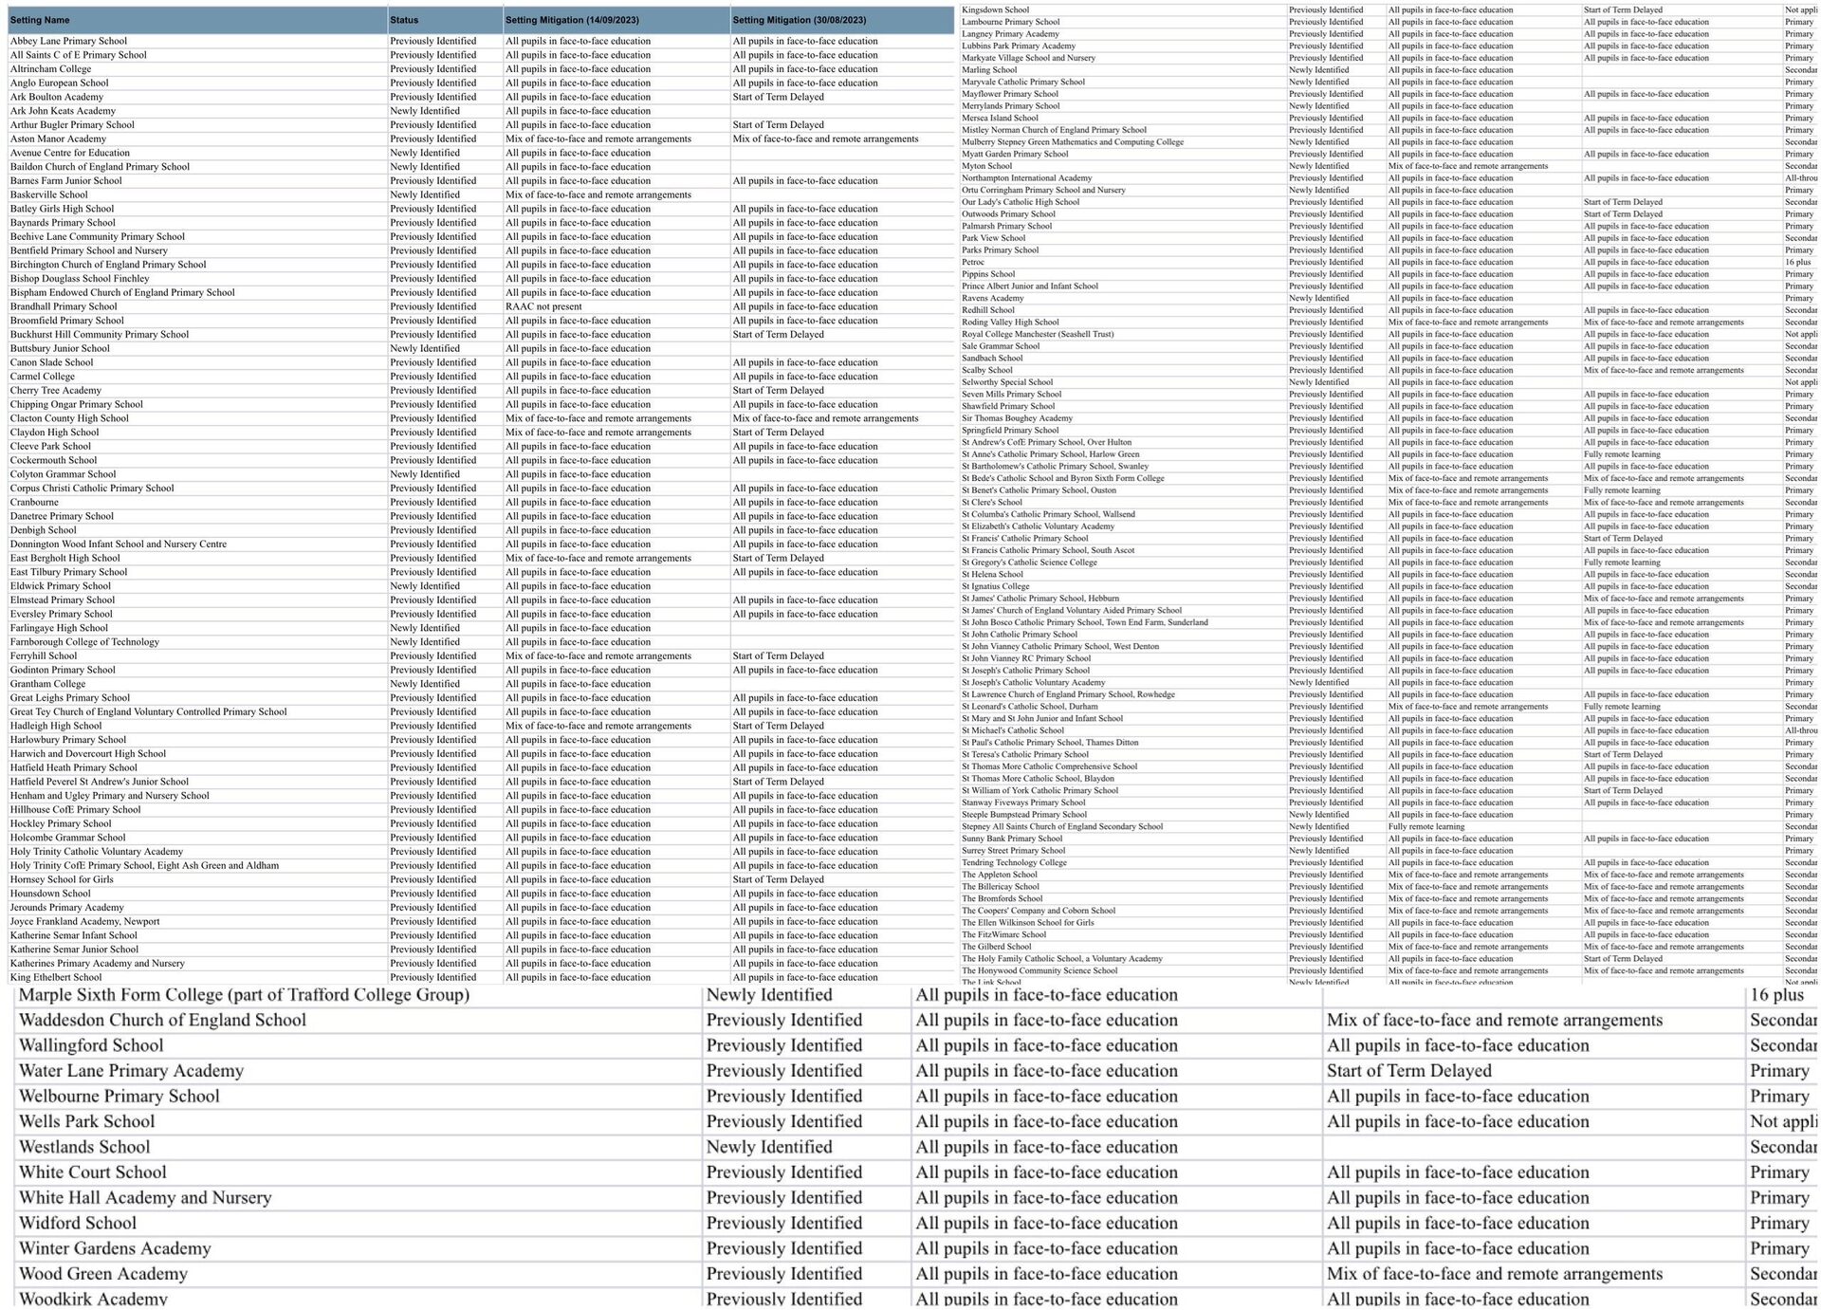Select Westlands School Newly Identified status
Screen dimensions: 1821x1310
pyautogui.click(x=768, y=1147)
